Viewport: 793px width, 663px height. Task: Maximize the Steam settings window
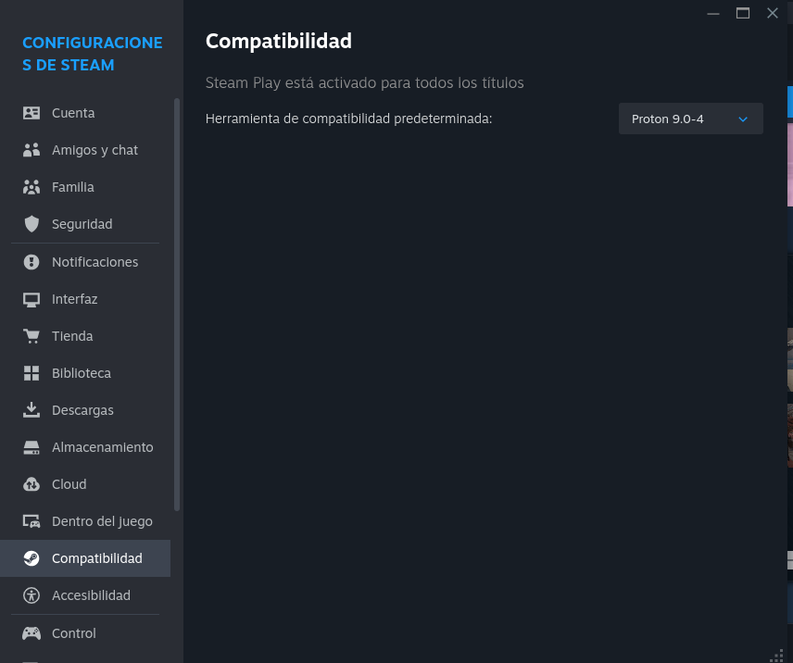[743, 13]
